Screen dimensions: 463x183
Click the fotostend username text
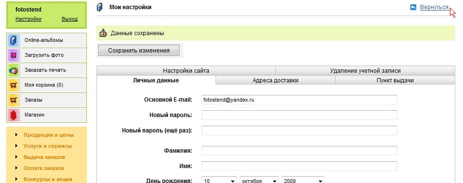(x=28, y=10)
